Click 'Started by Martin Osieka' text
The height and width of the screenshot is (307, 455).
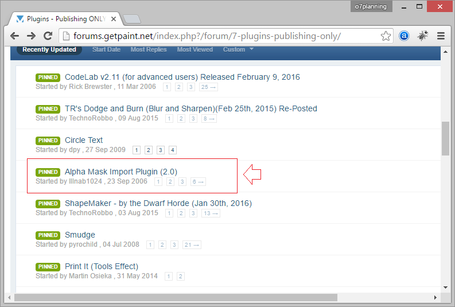pos(73,276)
